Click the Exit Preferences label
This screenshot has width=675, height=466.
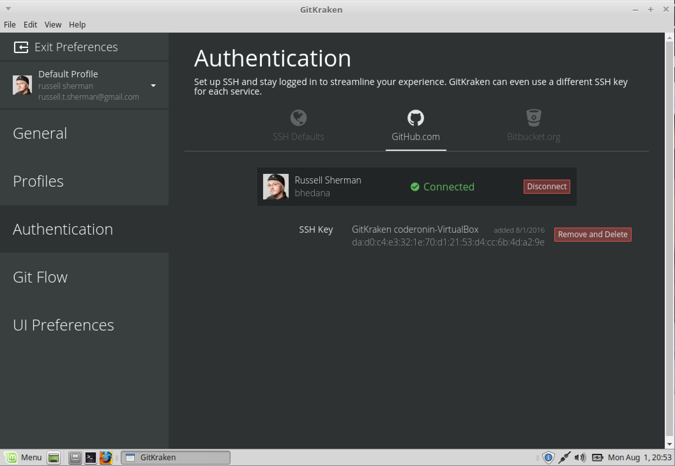click(x=76, y=47)
